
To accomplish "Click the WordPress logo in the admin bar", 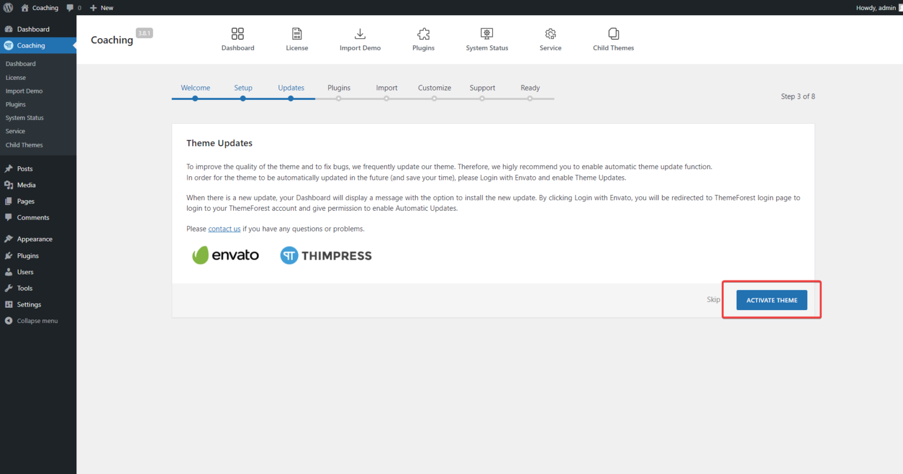I will coord(8,8).
